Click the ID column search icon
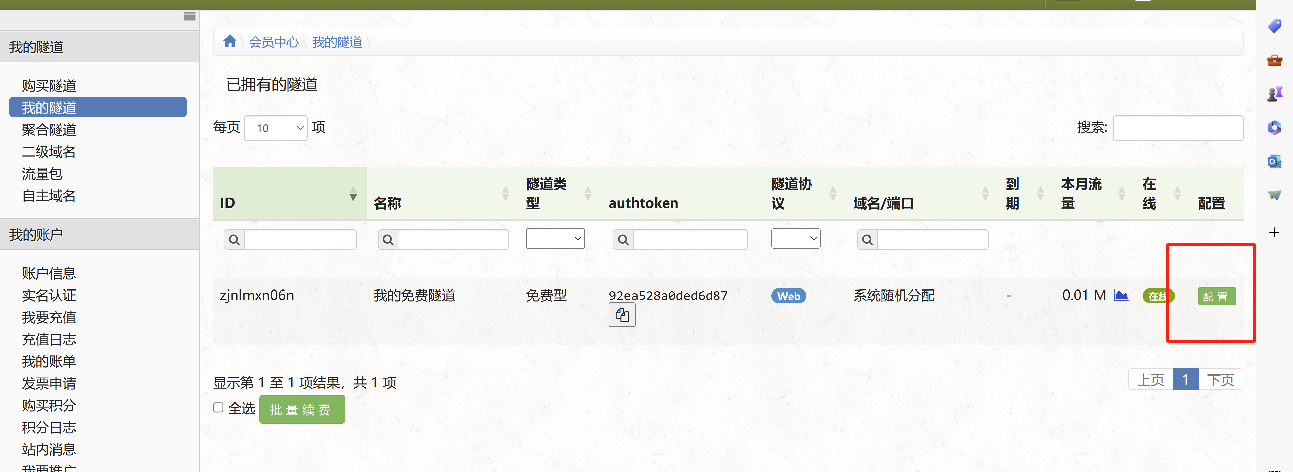This screenshot has height=472, width=1293. point(234,239)
